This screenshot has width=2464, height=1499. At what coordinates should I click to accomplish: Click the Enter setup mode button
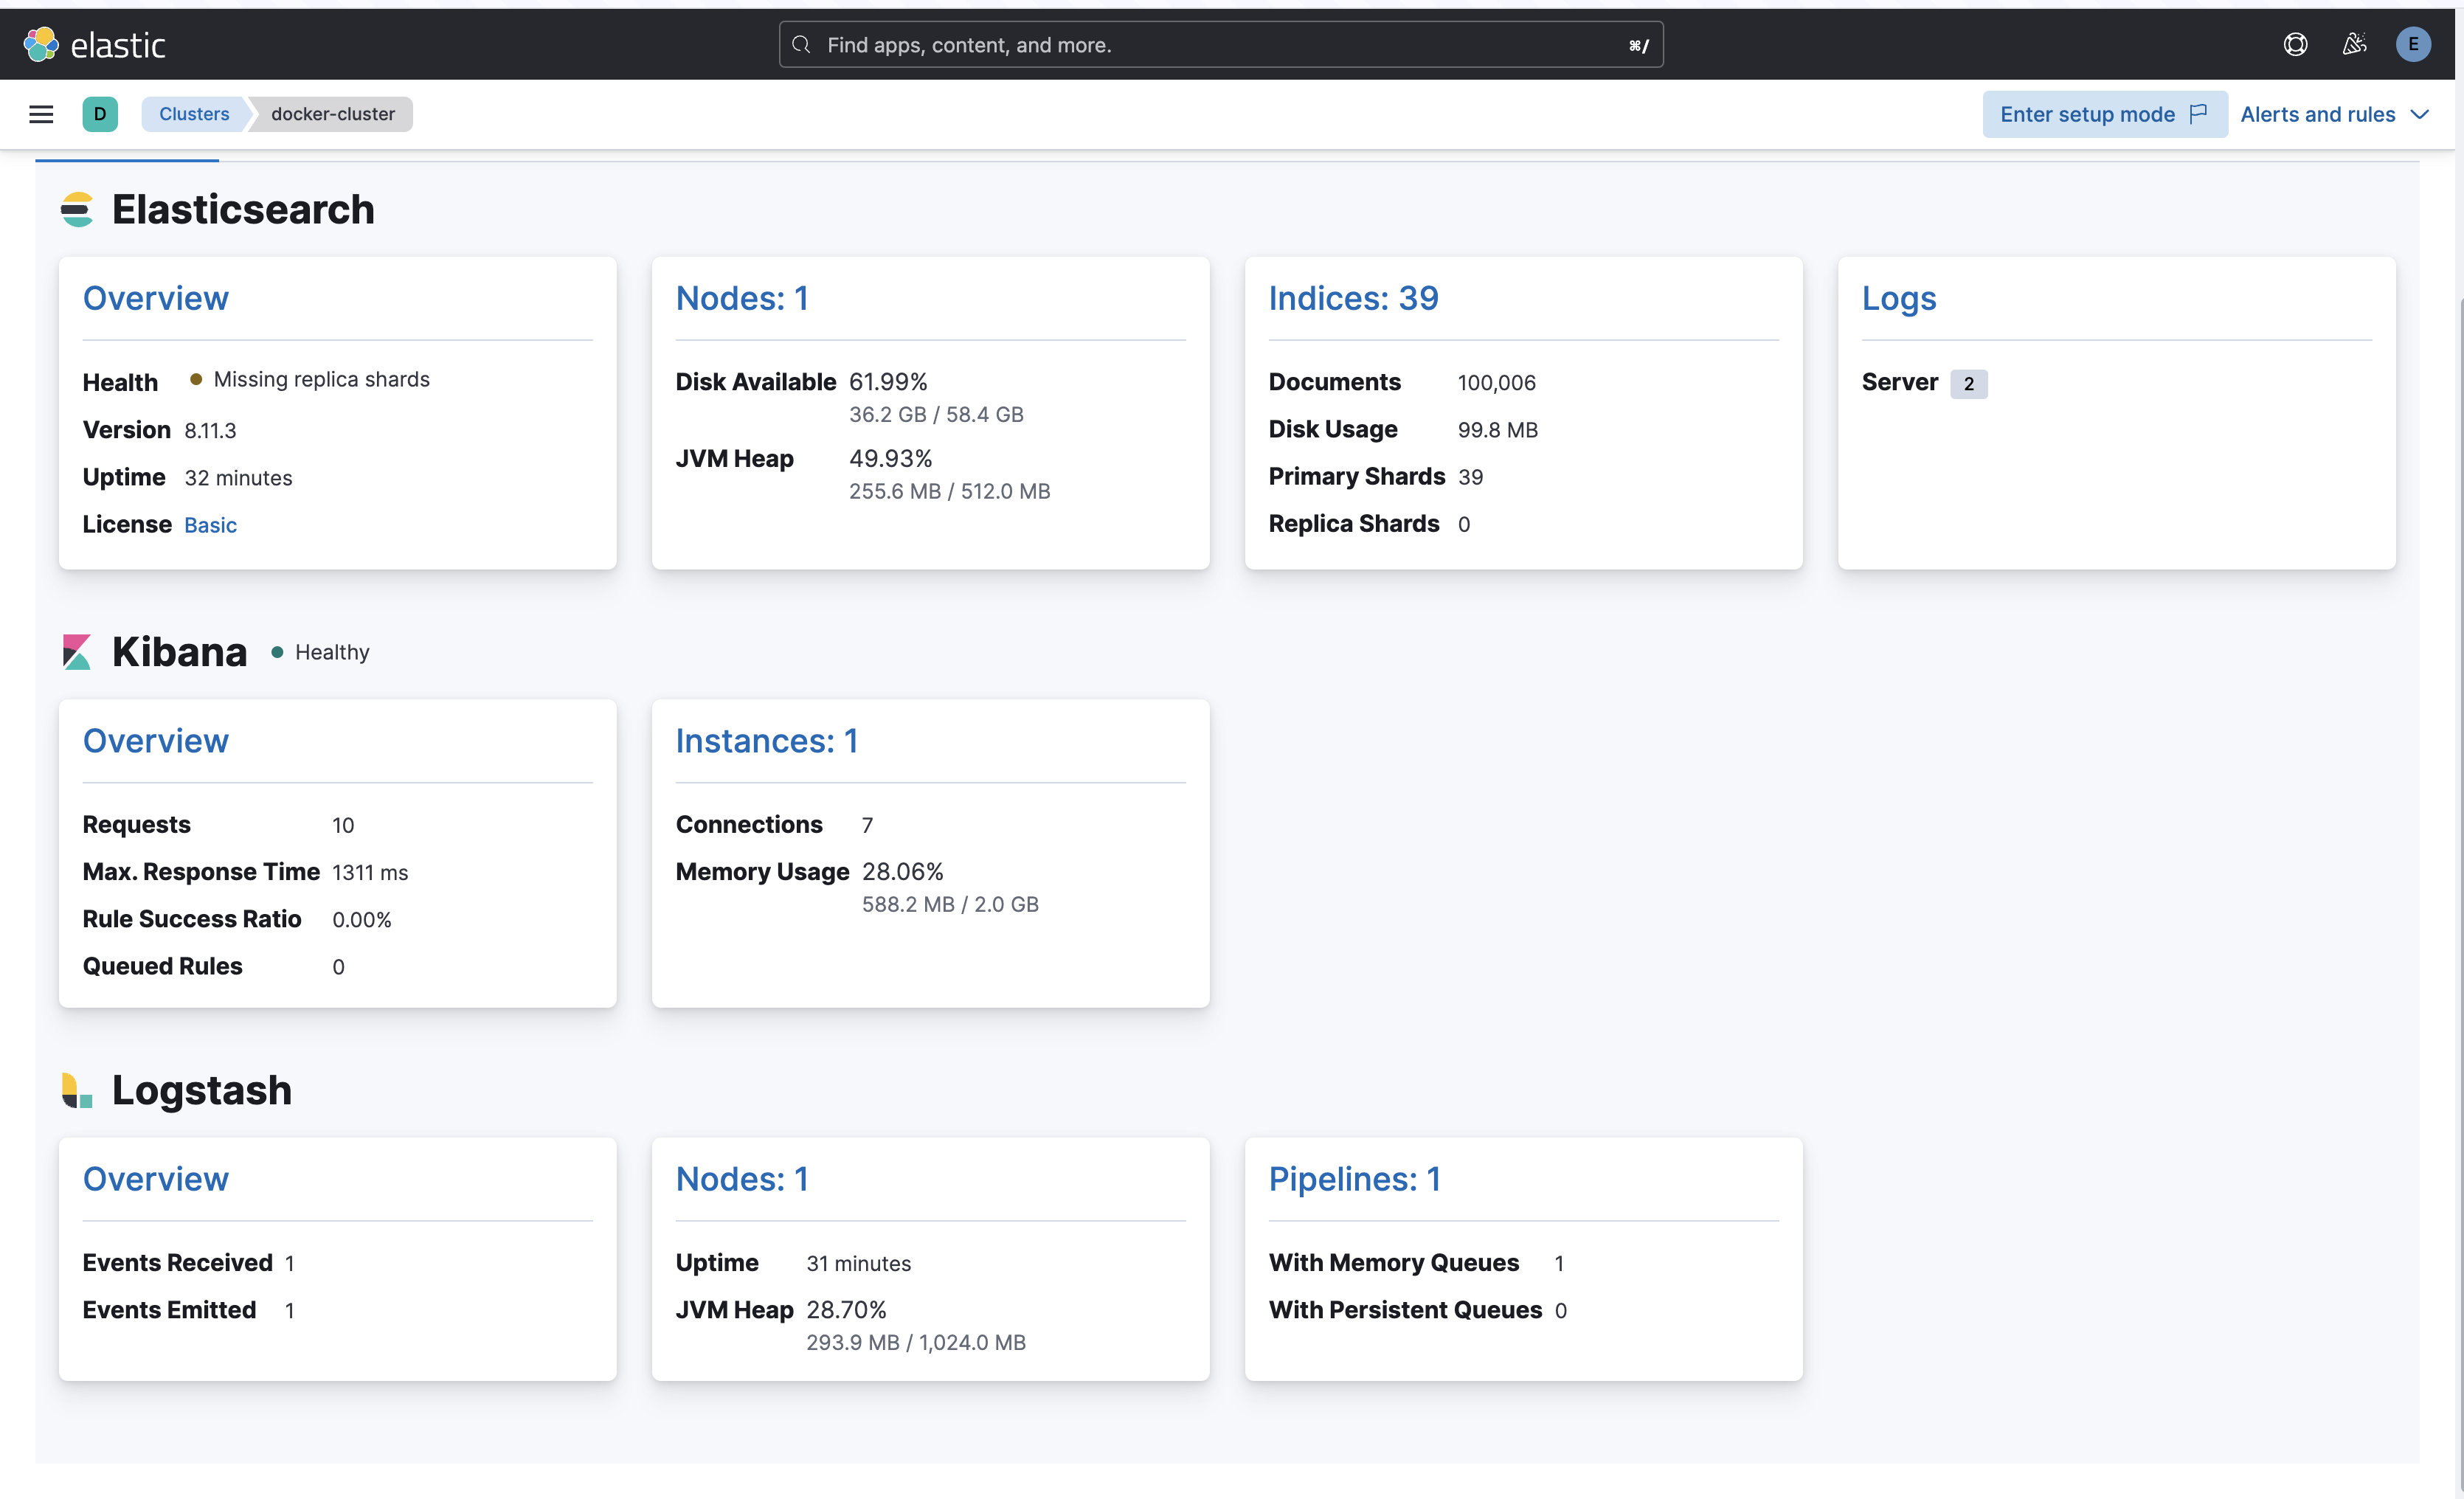(x=2103, y=114)
